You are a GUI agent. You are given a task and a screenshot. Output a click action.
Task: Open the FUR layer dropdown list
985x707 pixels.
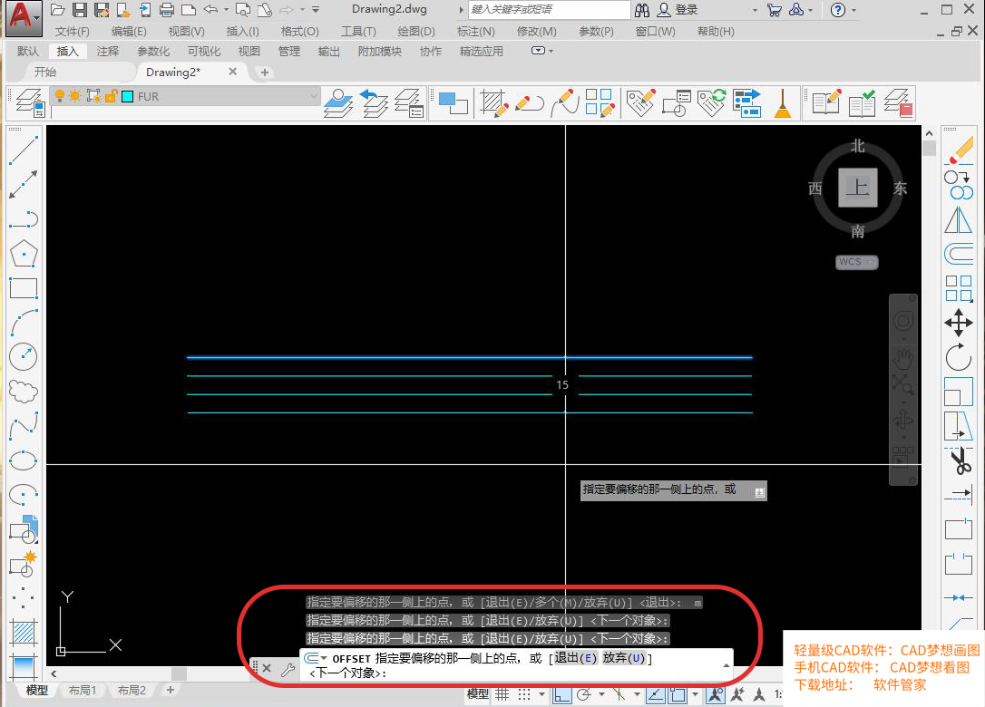pyautogui.click(x=314, y=95)
